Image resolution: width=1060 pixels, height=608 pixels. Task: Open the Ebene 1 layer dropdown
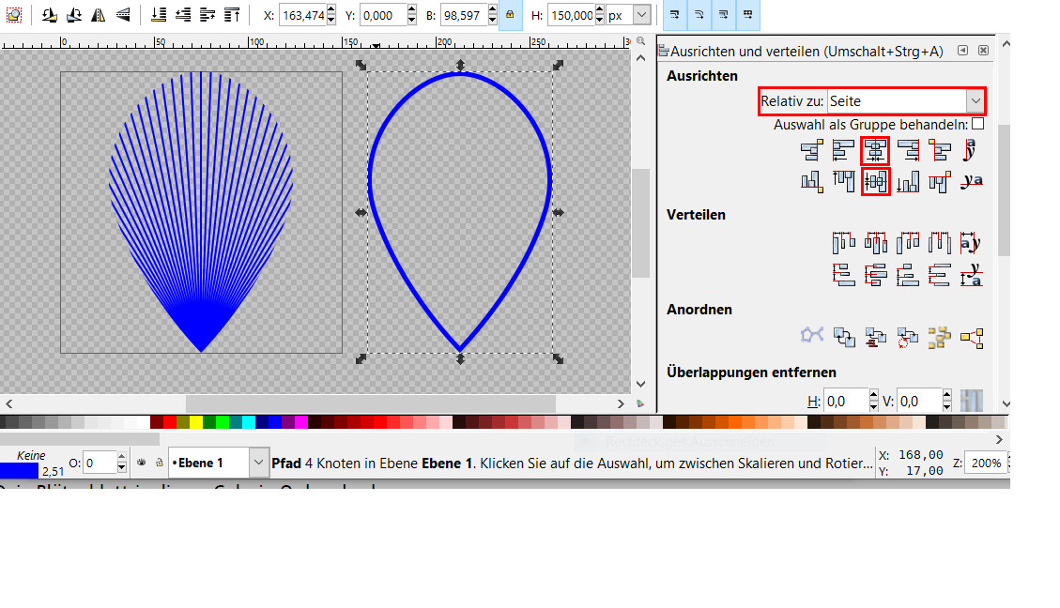[x=257, y=463]
